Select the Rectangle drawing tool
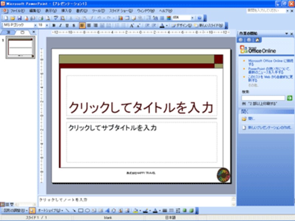The height and width of the screenshot is (221, 295). pos(81,210)
